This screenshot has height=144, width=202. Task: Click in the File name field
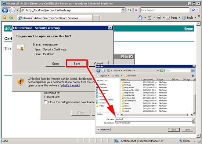click(x=153, y=119)
